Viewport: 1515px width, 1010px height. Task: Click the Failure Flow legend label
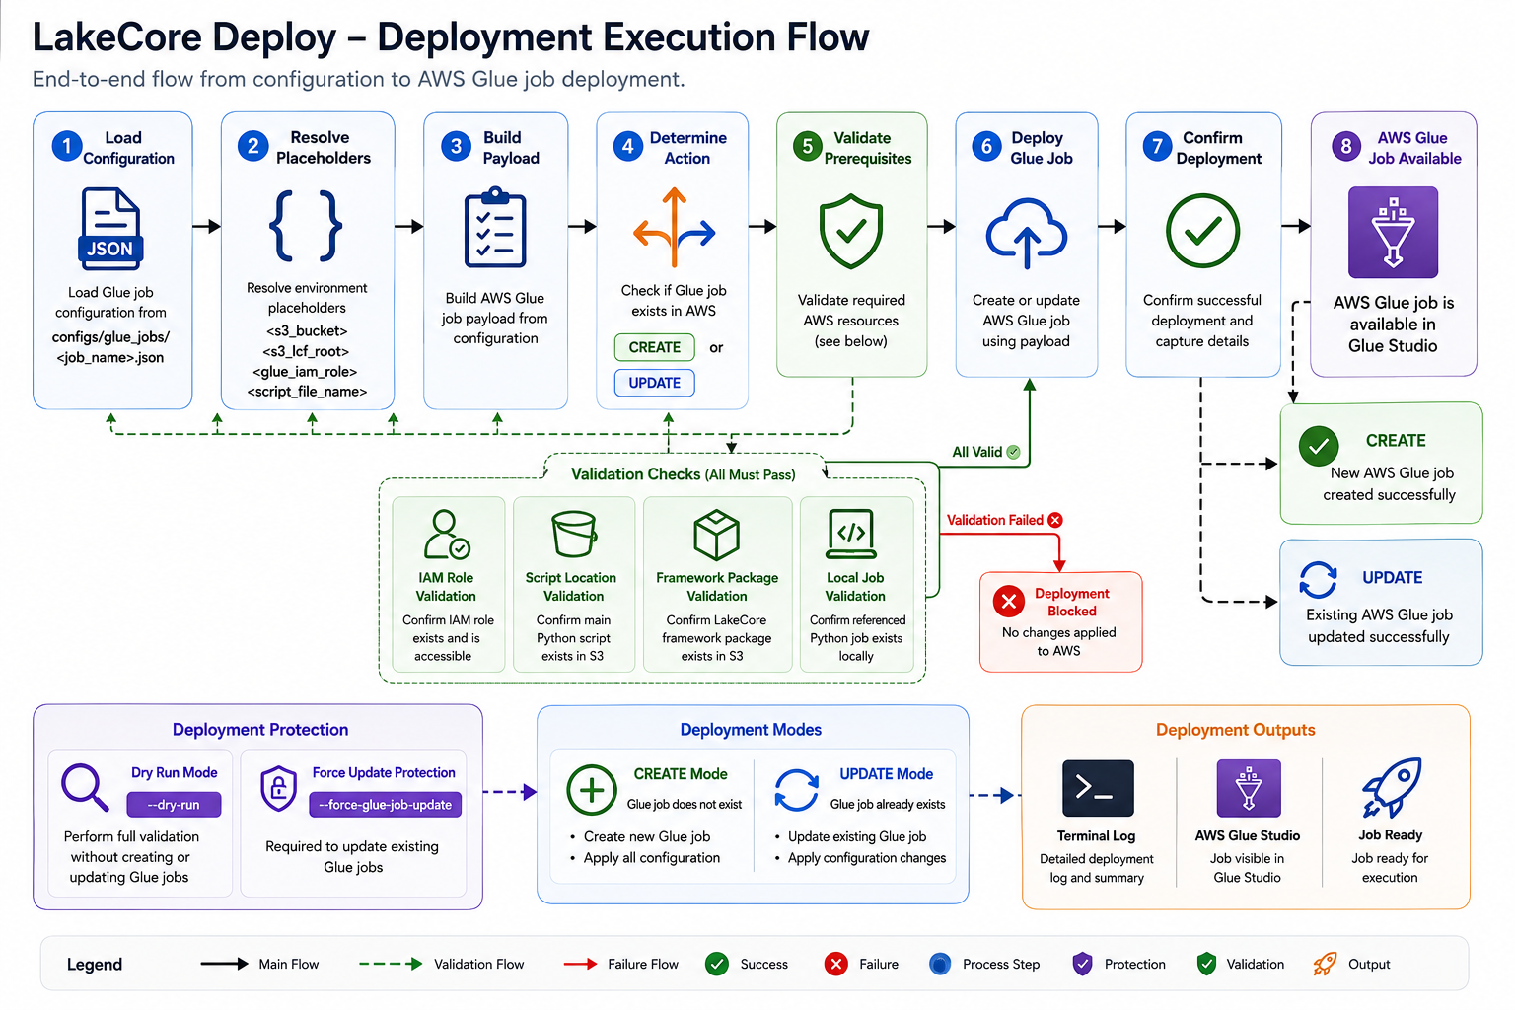643,964
